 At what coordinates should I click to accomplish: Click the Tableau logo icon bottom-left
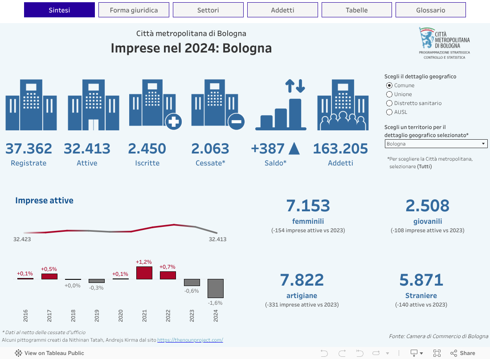[x=18, y=353]
